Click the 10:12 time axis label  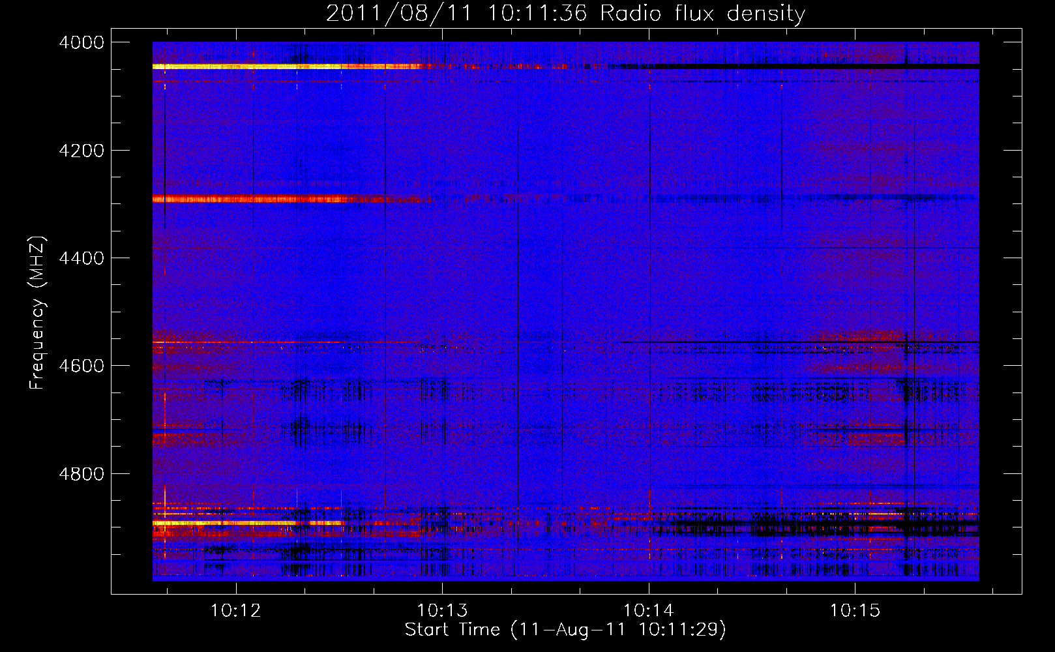[235, 611]
